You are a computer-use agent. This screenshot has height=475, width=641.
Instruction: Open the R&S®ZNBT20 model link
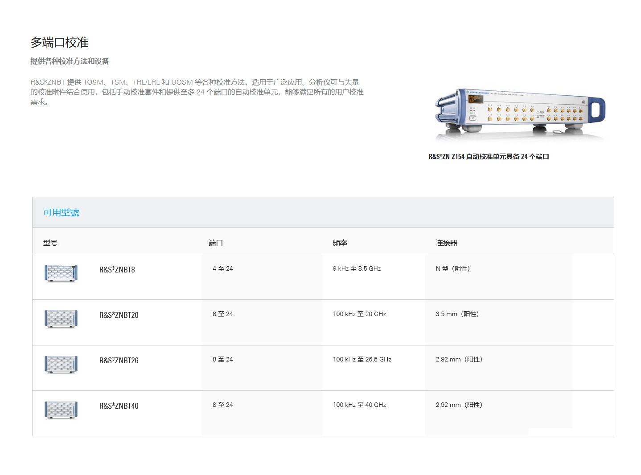click(119, 315)
